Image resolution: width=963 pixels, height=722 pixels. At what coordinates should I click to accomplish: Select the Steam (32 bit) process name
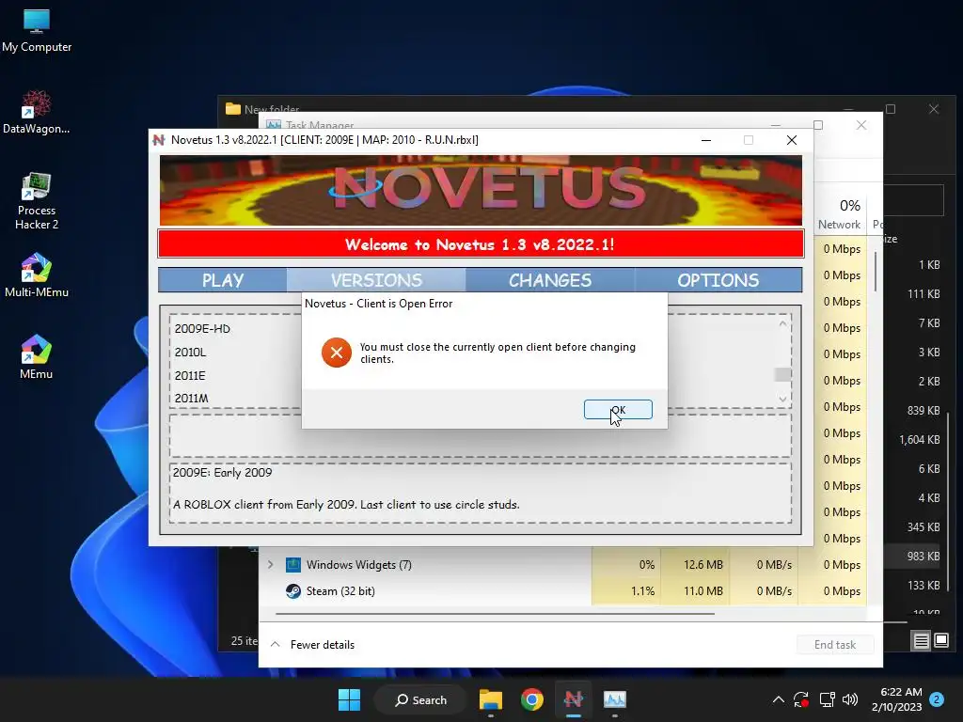click(x=340, y=590)
